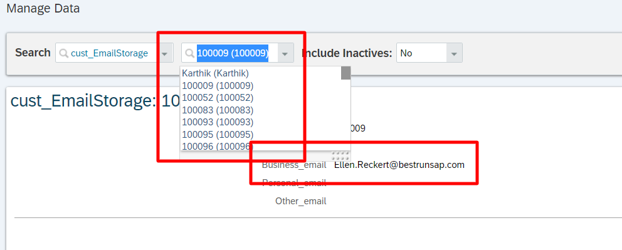This screenshot has width=622, height=250.
Task: Click the Manage Data page title
Action: [x=43, y=8]
